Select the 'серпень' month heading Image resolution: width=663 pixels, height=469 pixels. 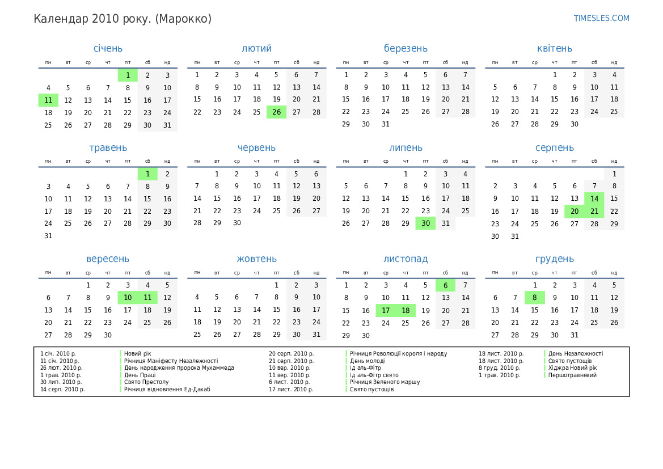tap(554, 147)
